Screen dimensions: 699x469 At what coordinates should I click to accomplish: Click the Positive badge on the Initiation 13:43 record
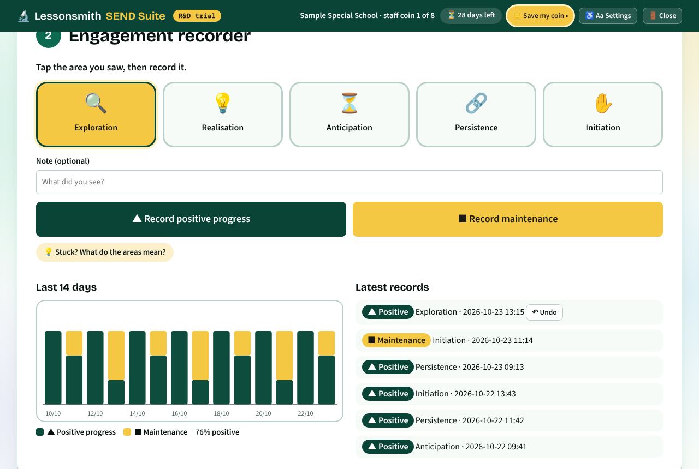point(388,394)
